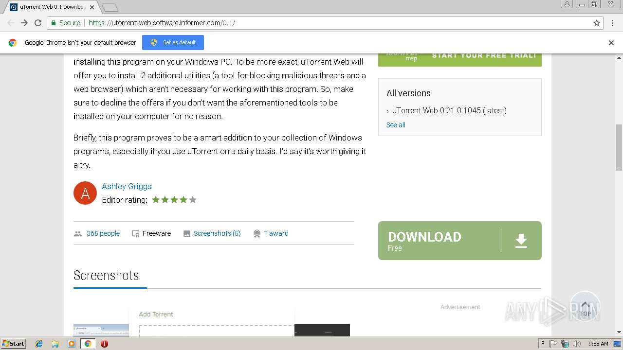Screen dimensions: 623x350
Task: Set Chrome as default browser
Action: pyautogui.click(x=173, y=42)
